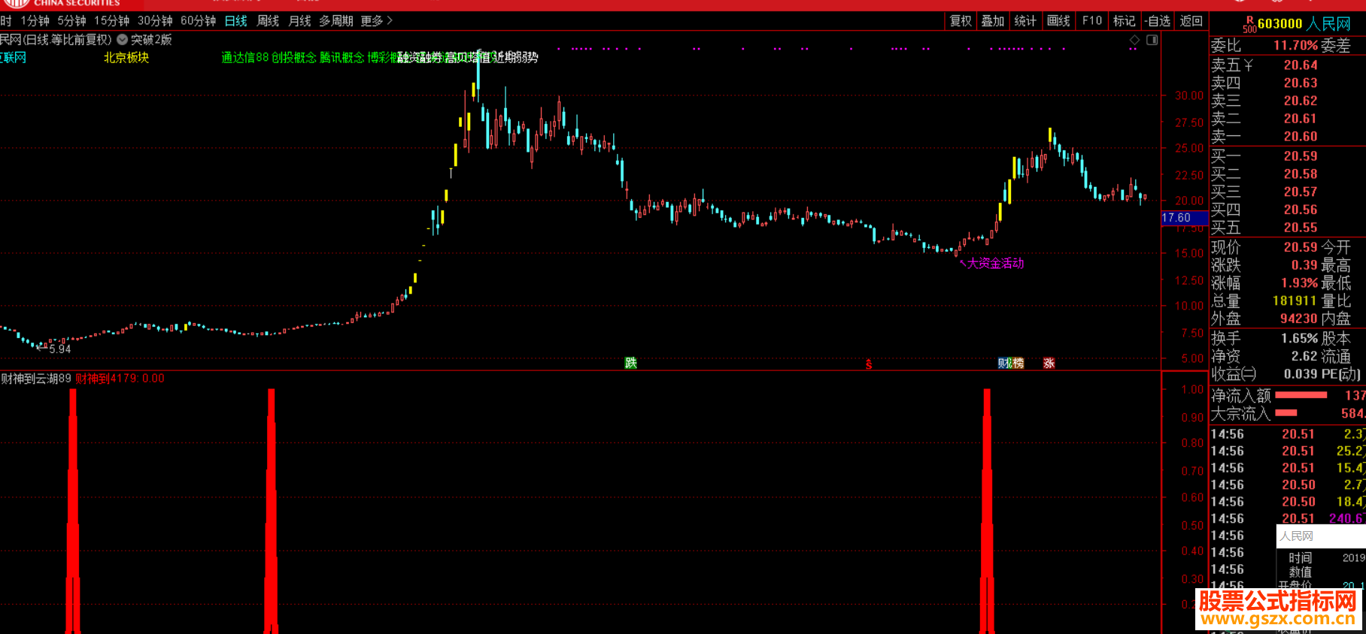Click the 卖四 price 20.63

1301,83
